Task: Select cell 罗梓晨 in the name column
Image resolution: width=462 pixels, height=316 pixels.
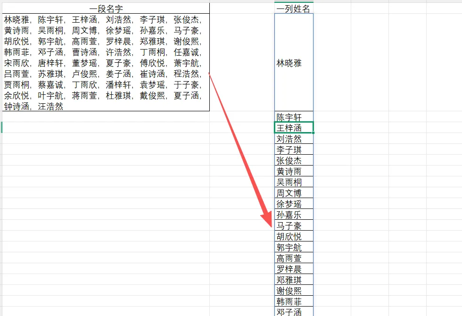Action: 294,269
